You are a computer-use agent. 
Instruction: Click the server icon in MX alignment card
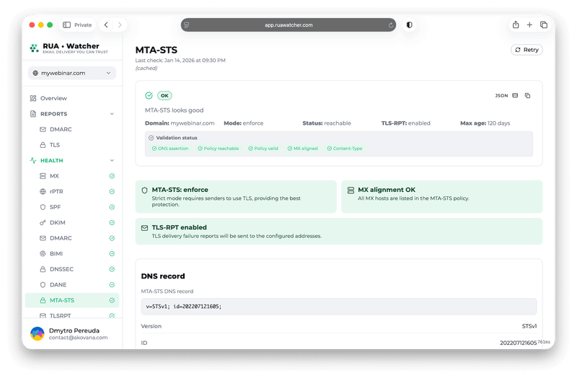point(351,190)
